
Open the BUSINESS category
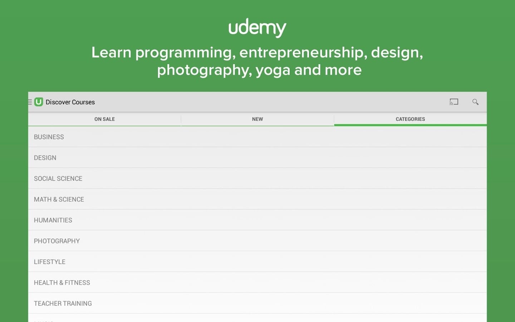(257, 137)
